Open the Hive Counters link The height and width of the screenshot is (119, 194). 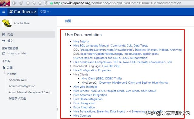[x=82, y=116]
